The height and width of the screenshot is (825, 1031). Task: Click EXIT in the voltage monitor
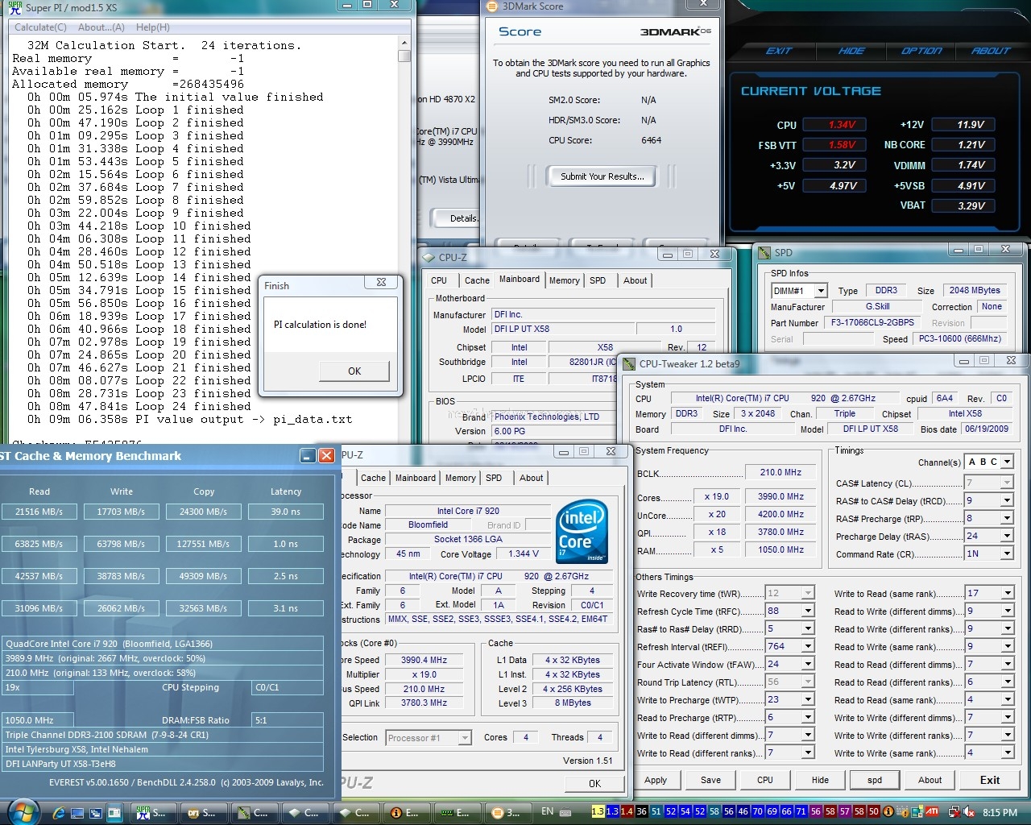pos(779,51)
